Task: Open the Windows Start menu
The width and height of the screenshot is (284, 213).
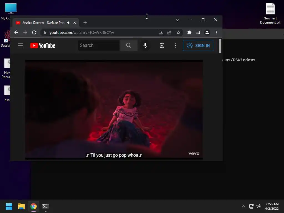Action: (x=9, y=206)
